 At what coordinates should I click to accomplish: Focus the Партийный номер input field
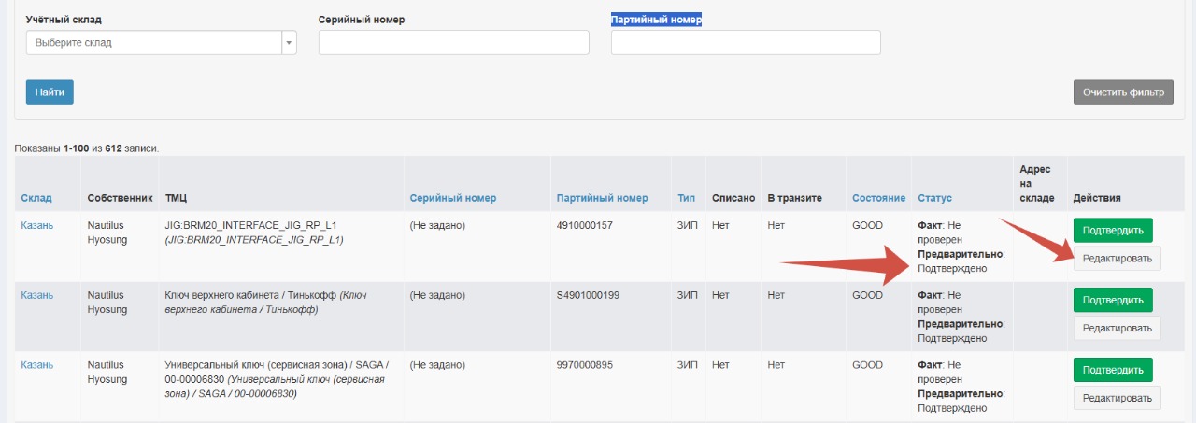pyautogui.click(x=746, y=43)
